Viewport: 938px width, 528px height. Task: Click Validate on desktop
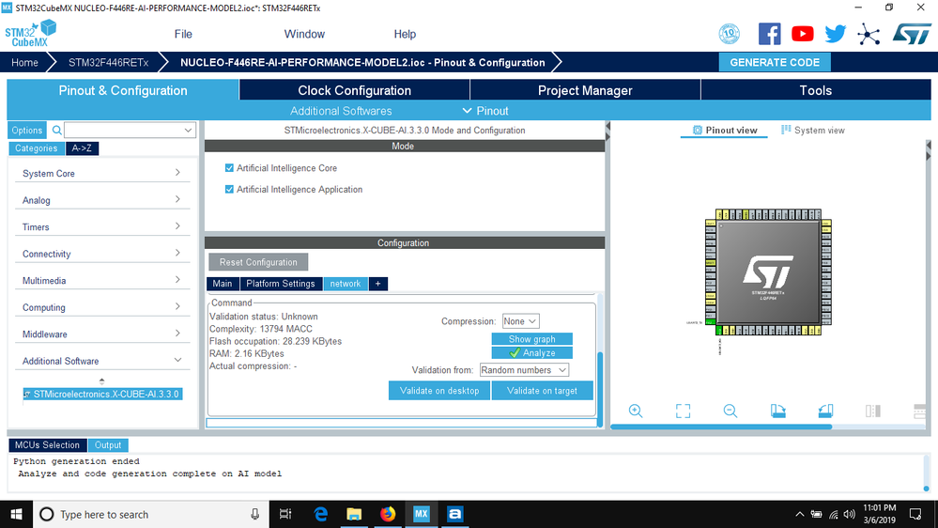click(x=439, y=390)
